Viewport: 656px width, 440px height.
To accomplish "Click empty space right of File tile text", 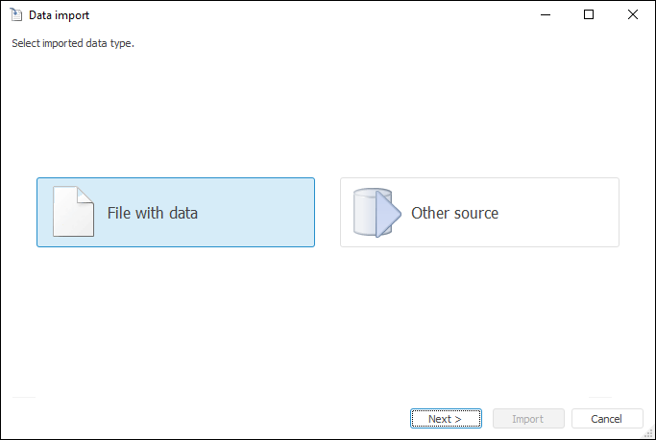I will [x=259, y=213].
